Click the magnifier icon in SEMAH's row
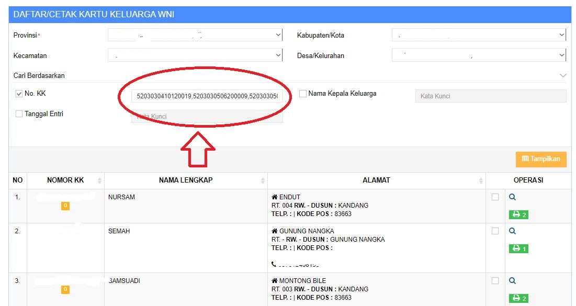Screen dimensions: 576x306 [x=512, y=231]
